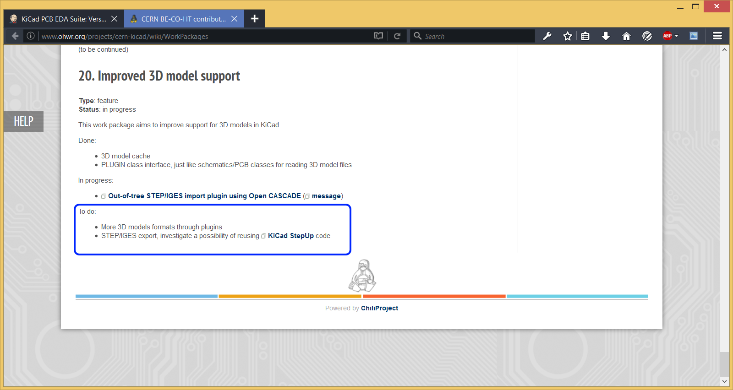Maximize the browser window
This screenshot has width=733, height=390.
point(695,7)
